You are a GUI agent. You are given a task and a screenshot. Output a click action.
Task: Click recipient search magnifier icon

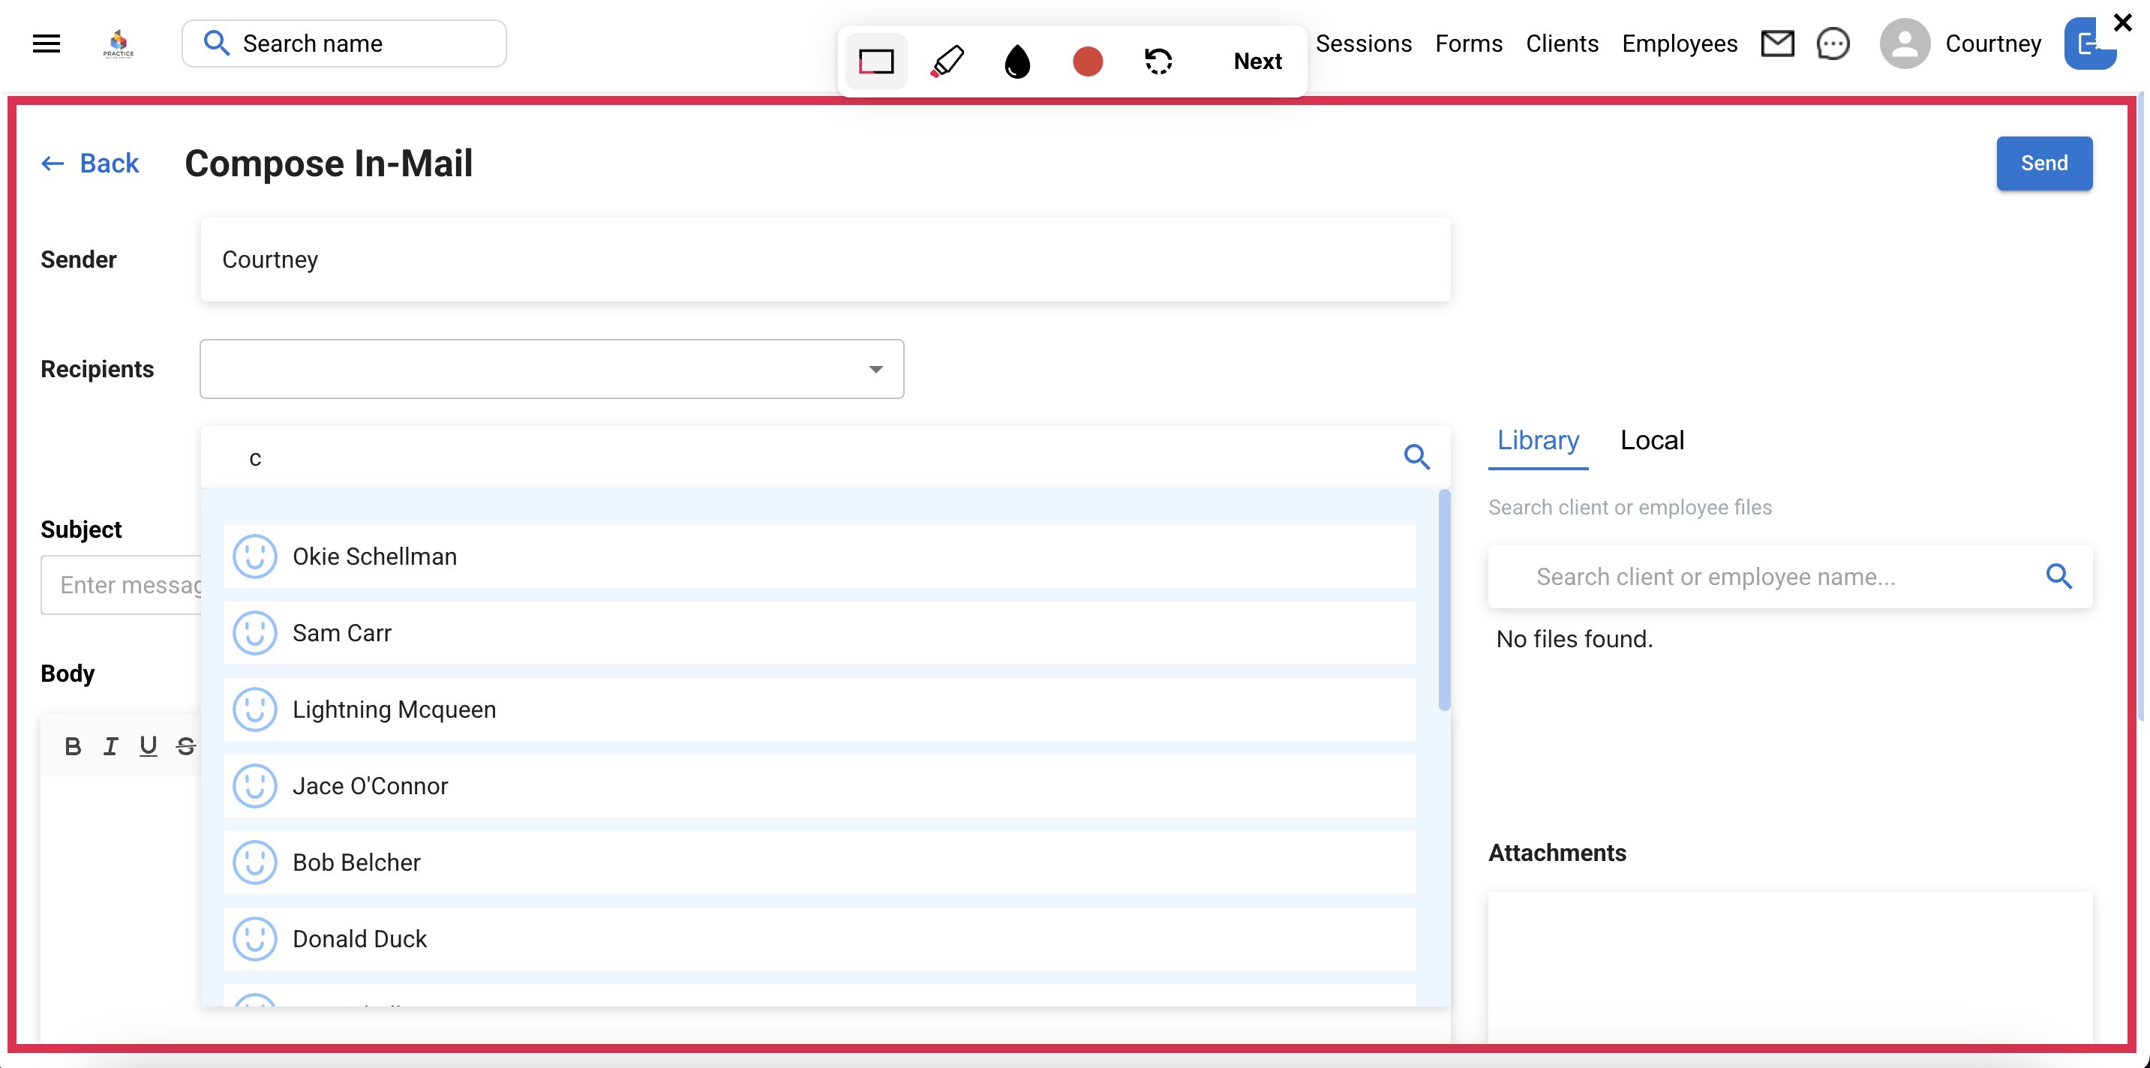1416,457
